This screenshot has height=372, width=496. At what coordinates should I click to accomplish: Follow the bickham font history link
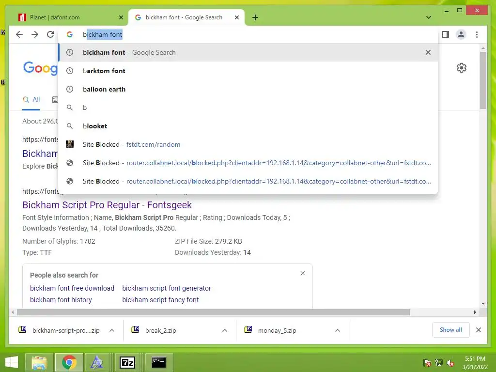pos(61,300)
